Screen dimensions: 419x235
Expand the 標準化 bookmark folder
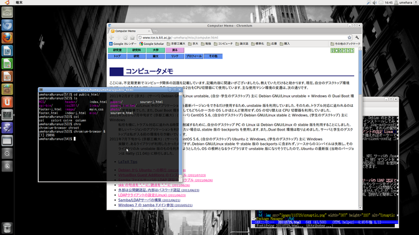(258, 44)
